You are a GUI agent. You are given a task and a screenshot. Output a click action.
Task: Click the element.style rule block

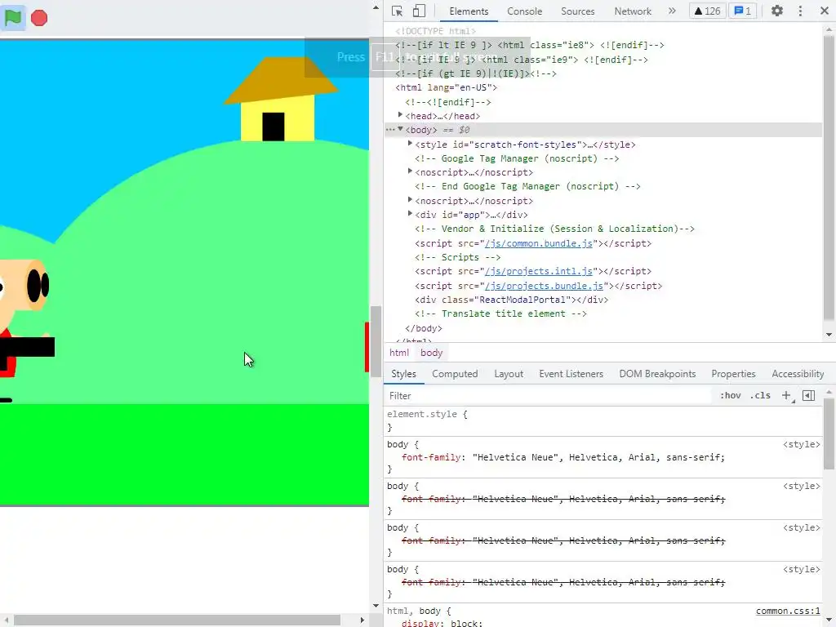[x=603, y=420]
